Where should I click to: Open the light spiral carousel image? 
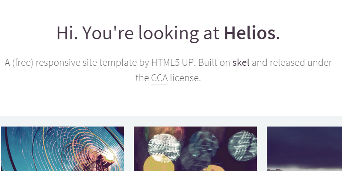62,148
